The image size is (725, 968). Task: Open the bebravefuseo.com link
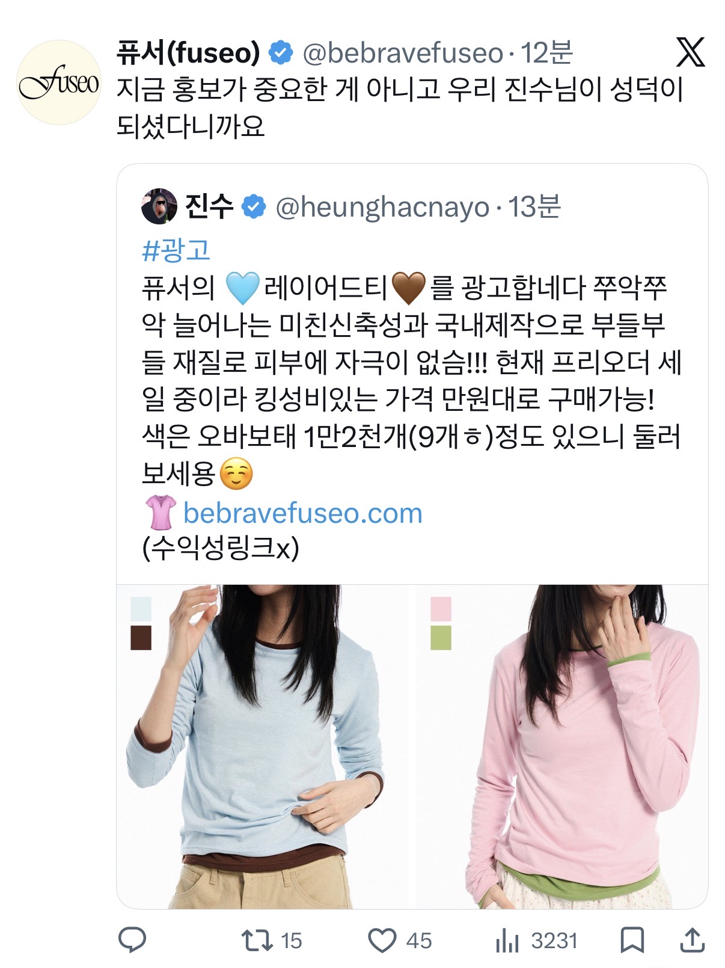302,513
